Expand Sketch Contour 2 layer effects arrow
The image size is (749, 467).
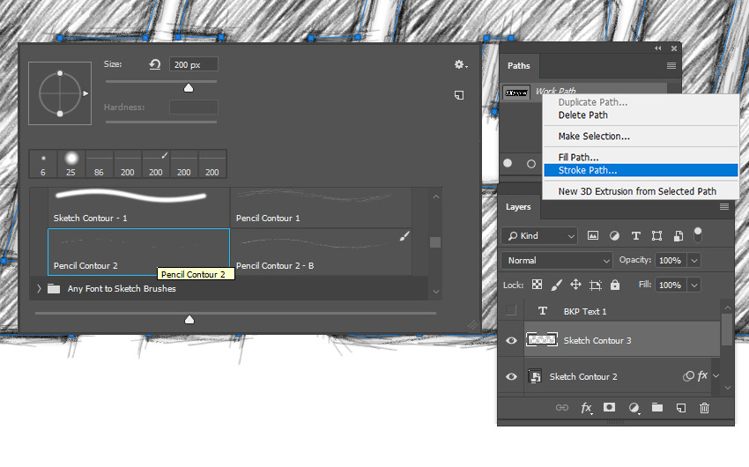pyautogui.click(x=716, y=376)
